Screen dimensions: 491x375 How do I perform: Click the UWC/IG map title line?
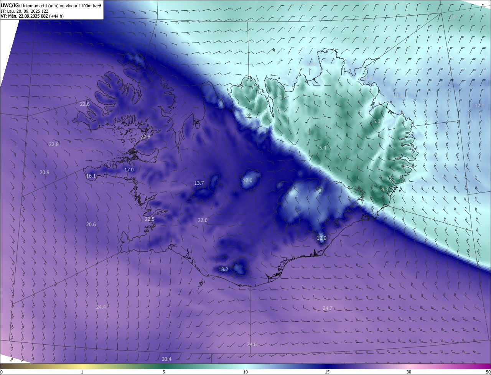pos(51,5)
